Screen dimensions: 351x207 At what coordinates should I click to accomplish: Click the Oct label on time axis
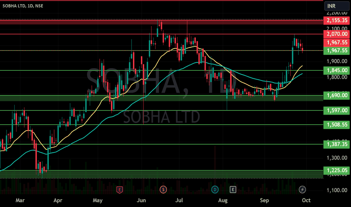306,200
